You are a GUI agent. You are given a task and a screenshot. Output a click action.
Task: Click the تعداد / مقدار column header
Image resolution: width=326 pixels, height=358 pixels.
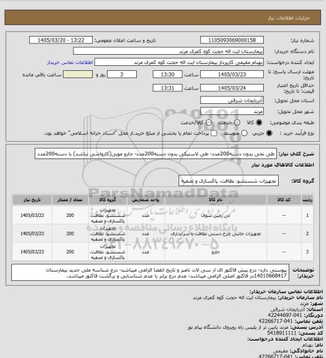point(70,200)
